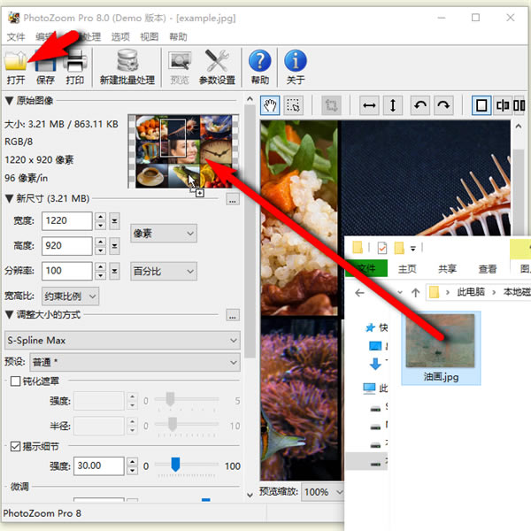
Task: Click the crop tool icon
Action: (331, 105)
